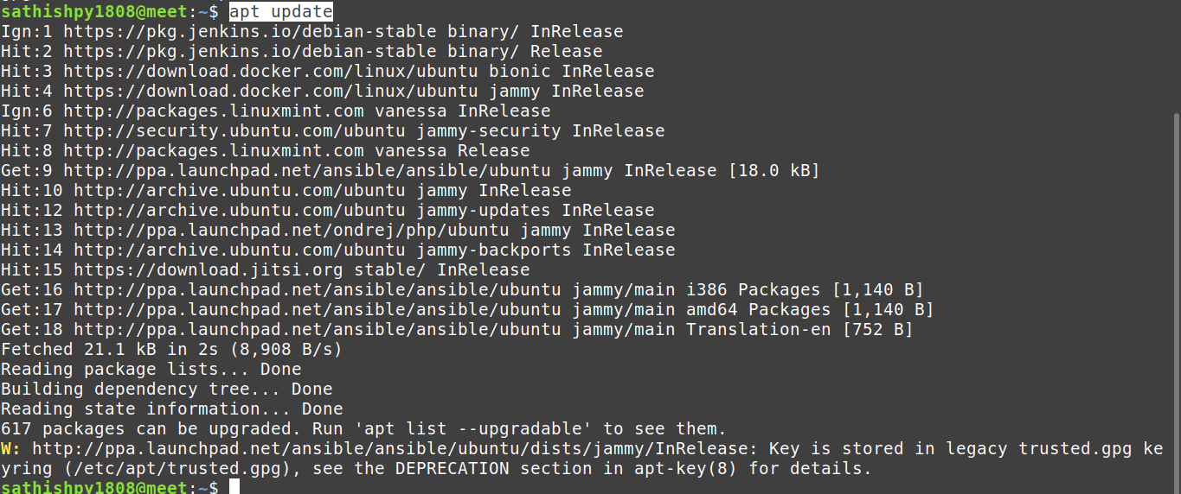Click the linuxmint URL on the Ign:6 line

[x=214, y=111]
